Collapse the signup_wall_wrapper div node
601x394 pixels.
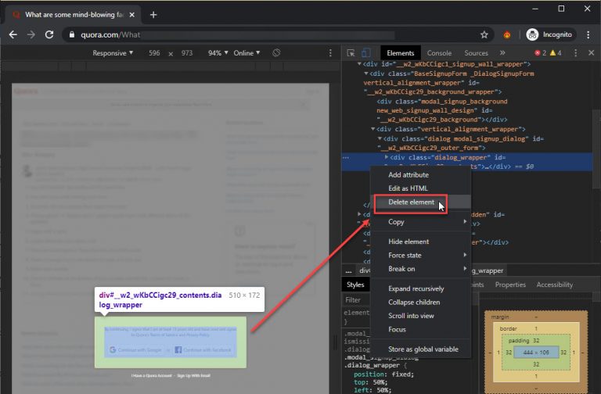[359, 64]
